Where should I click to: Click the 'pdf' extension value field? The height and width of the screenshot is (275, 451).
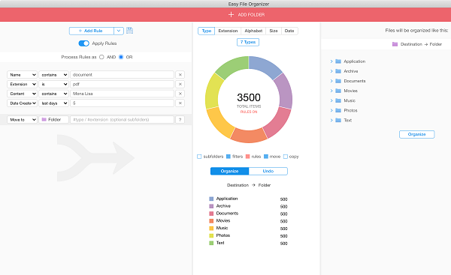pos(122,84)
